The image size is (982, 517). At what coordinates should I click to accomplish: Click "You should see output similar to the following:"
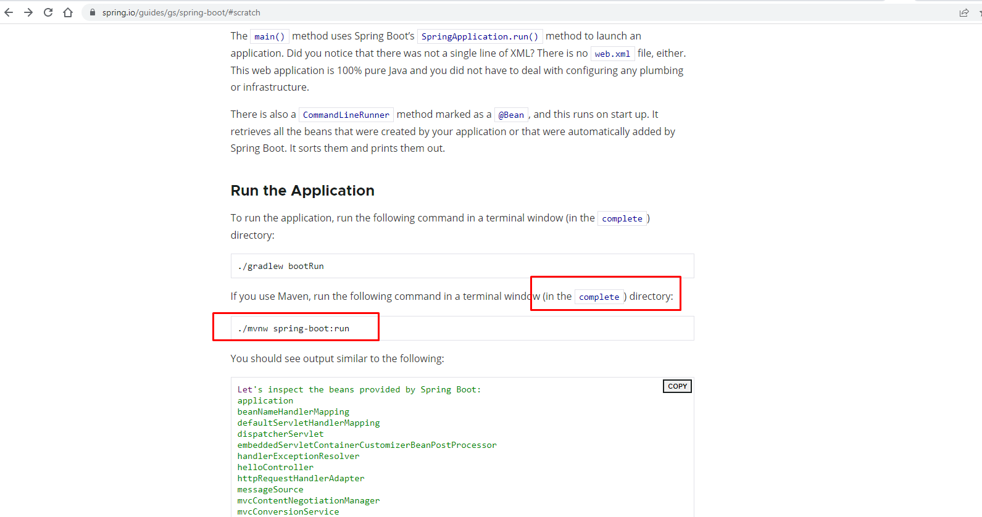click(338, 358)
